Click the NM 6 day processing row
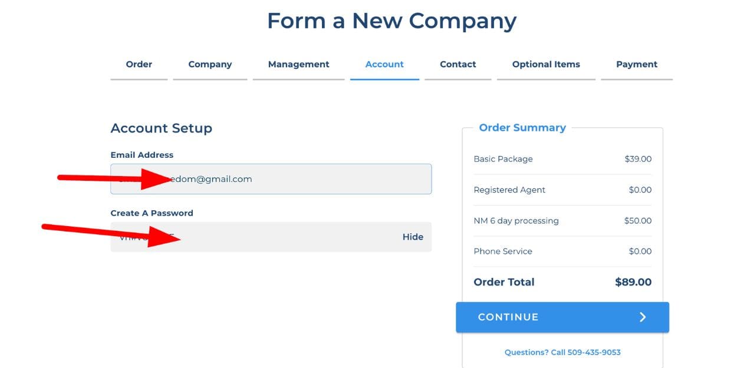 click(516, 221)
